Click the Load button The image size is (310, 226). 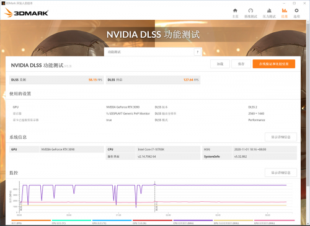[x=220, y=64]
